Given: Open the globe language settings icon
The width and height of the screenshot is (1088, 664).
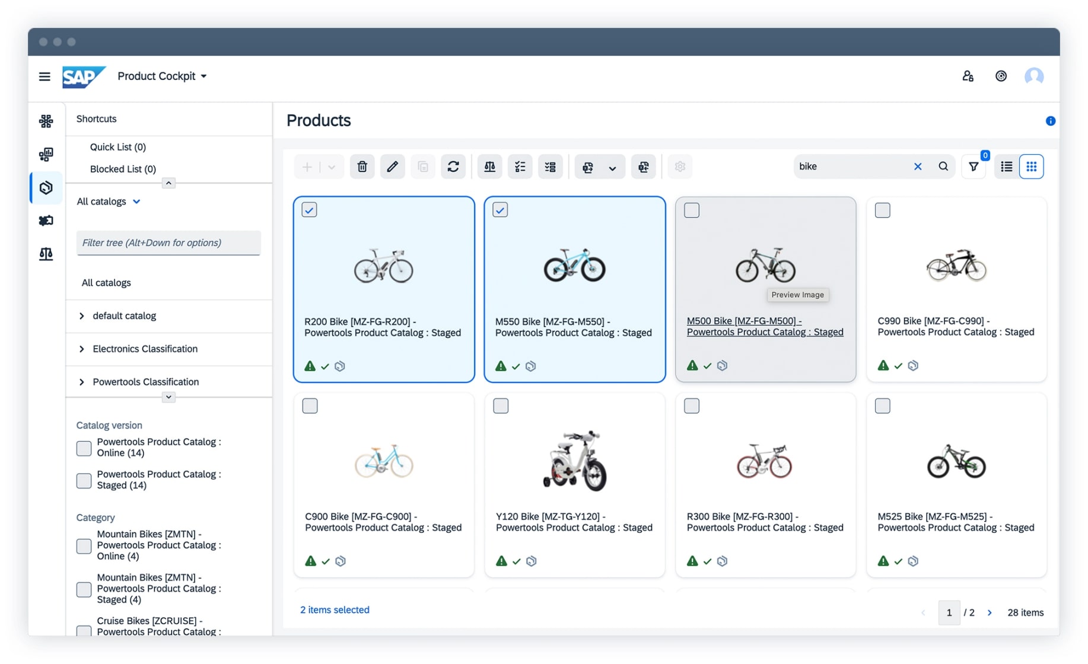Looking at the screenshot, I should tap(1001, 76).
